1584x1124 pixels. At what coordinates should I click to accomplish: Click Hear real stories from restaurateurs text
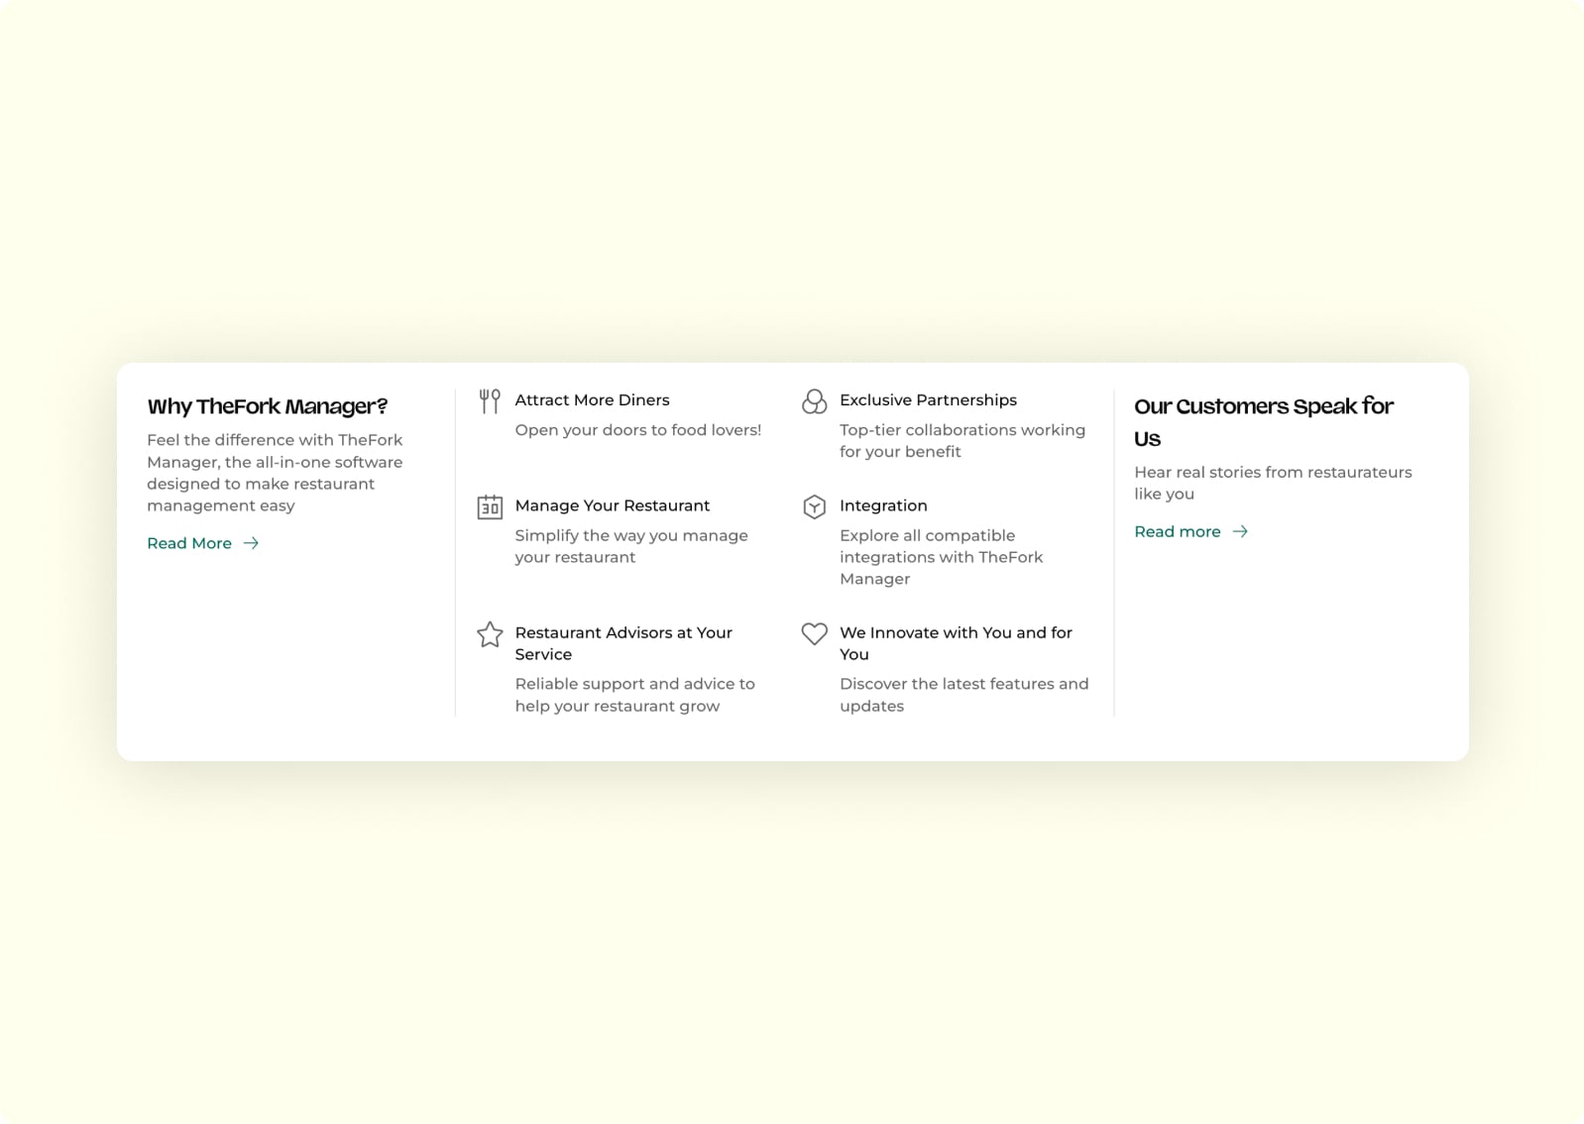click(1273, 483)
